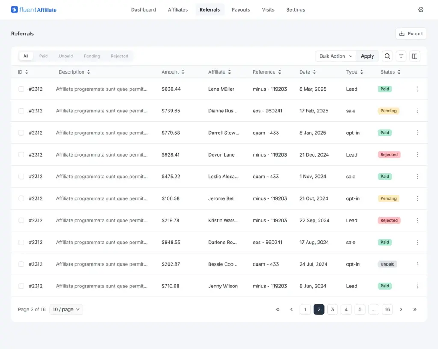The image size is (438, 349).
Task: Go to page 1
Action: pos(305,309)
